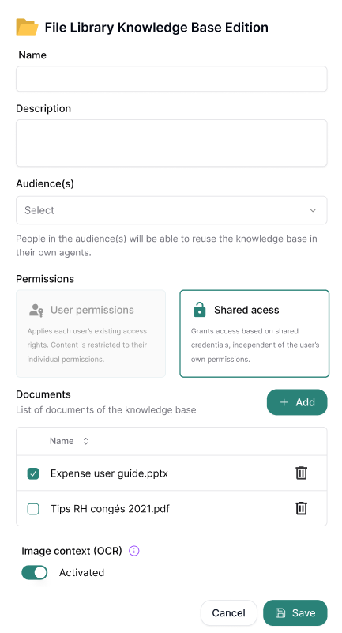The width and height of the screenshot is (342, 633).
Task: Open the Audience(s) Select dropdown
Action: click(171, 210)
